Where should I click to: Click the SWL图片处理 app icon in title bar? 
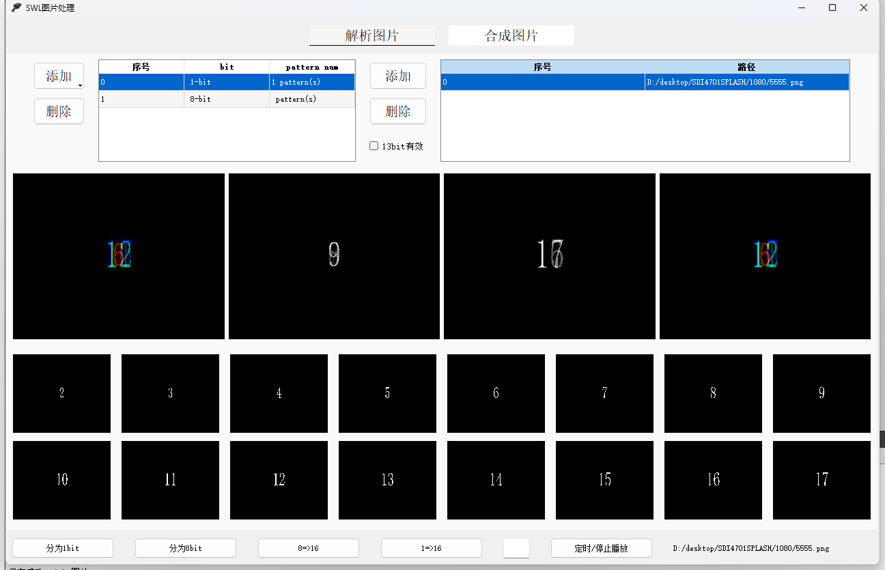16,8
